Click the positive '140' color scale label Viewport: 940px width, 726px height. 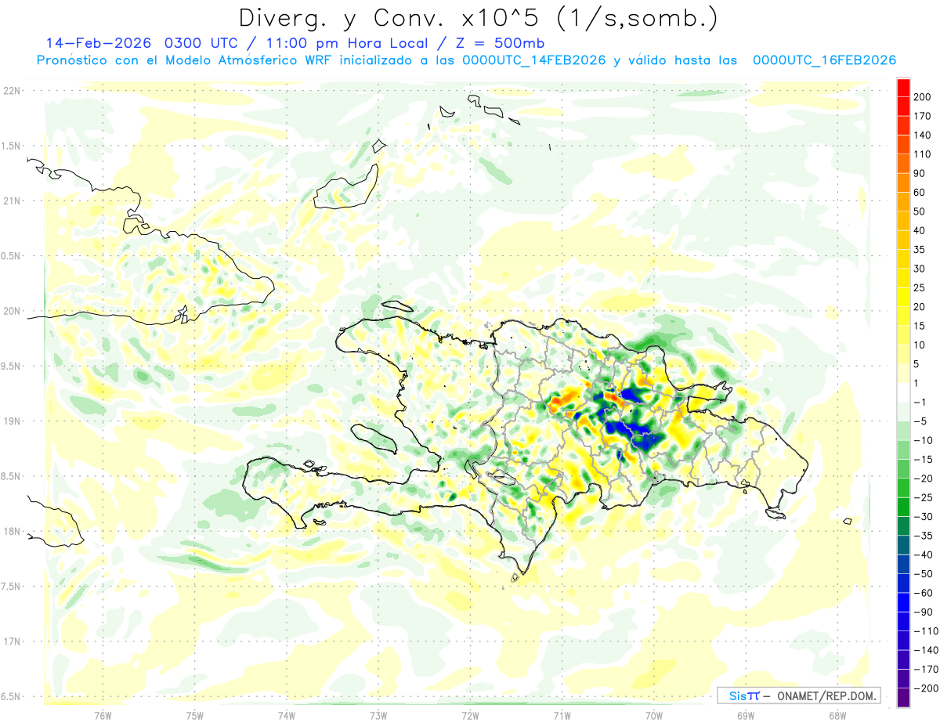click(923, 135)
